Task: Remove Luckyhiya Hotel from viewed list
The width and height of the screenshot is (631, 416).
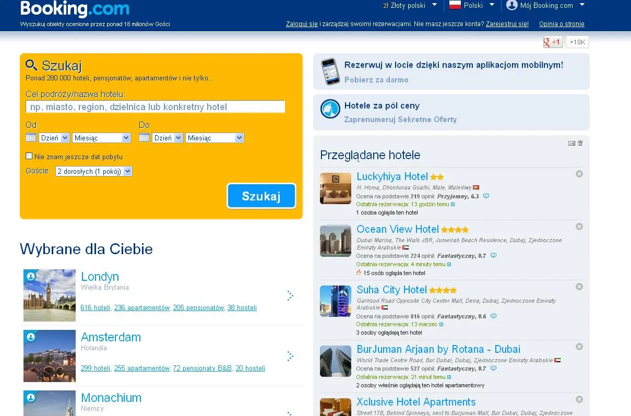Action: (x=579, y=174)
